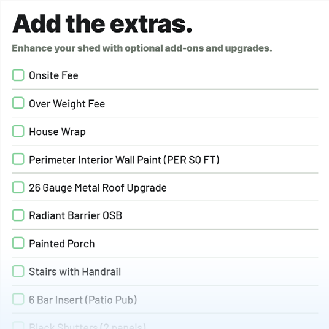Image resolution: width=329 pixels, height=329 pixels.
Task: Click the 6 Bar Insert (Patio Pub) label
Action: (83, 300)
